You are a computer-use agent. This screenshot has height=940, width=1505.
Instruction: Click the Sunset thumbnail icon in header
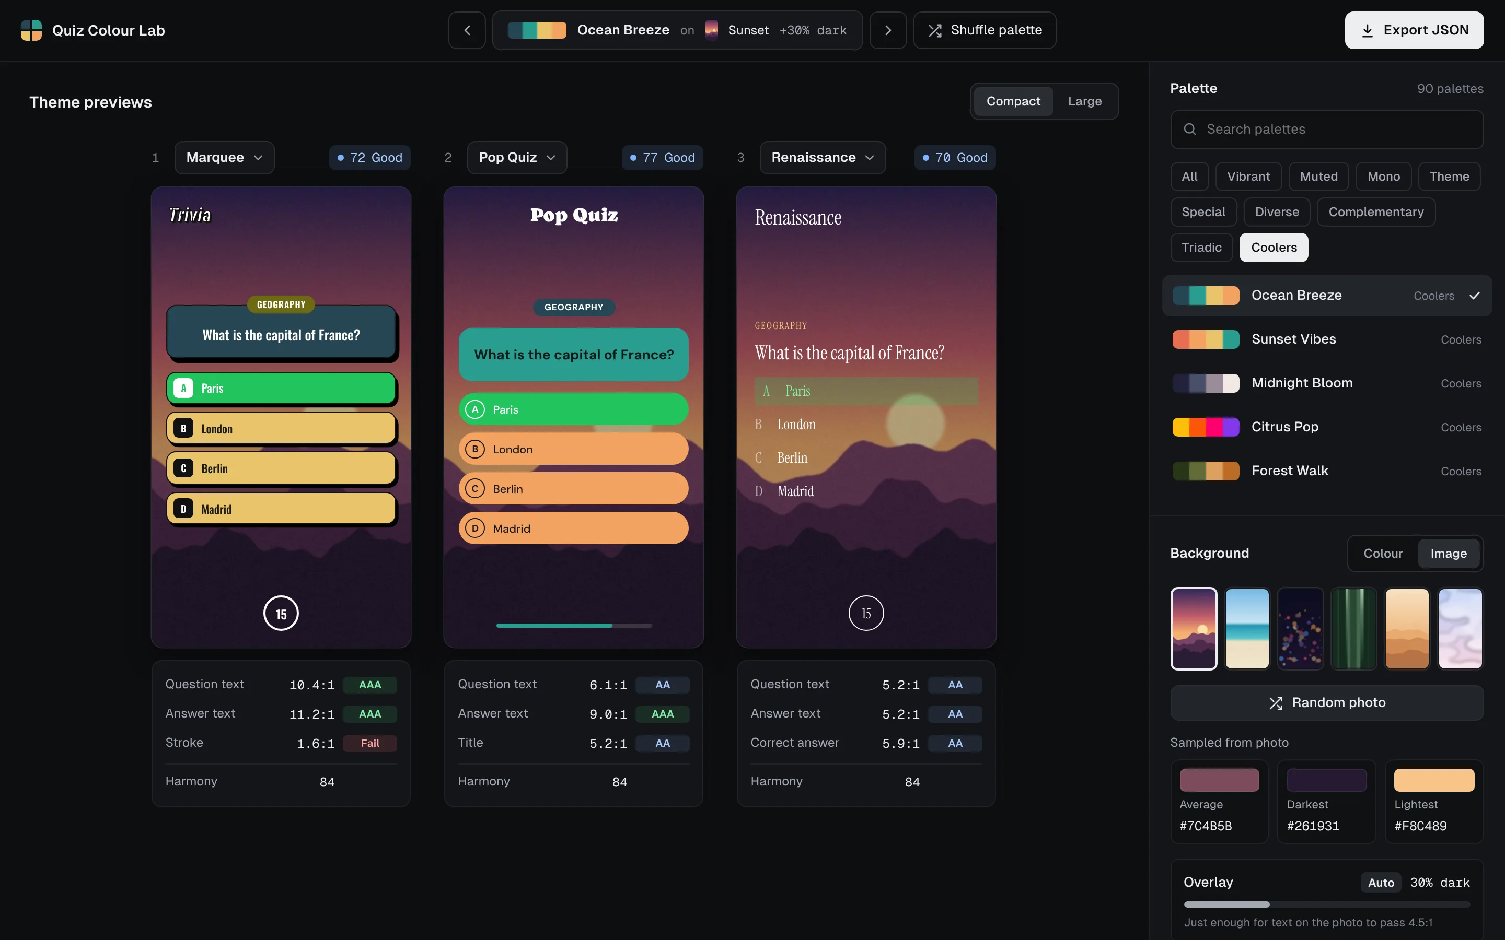tap(711, 30)
